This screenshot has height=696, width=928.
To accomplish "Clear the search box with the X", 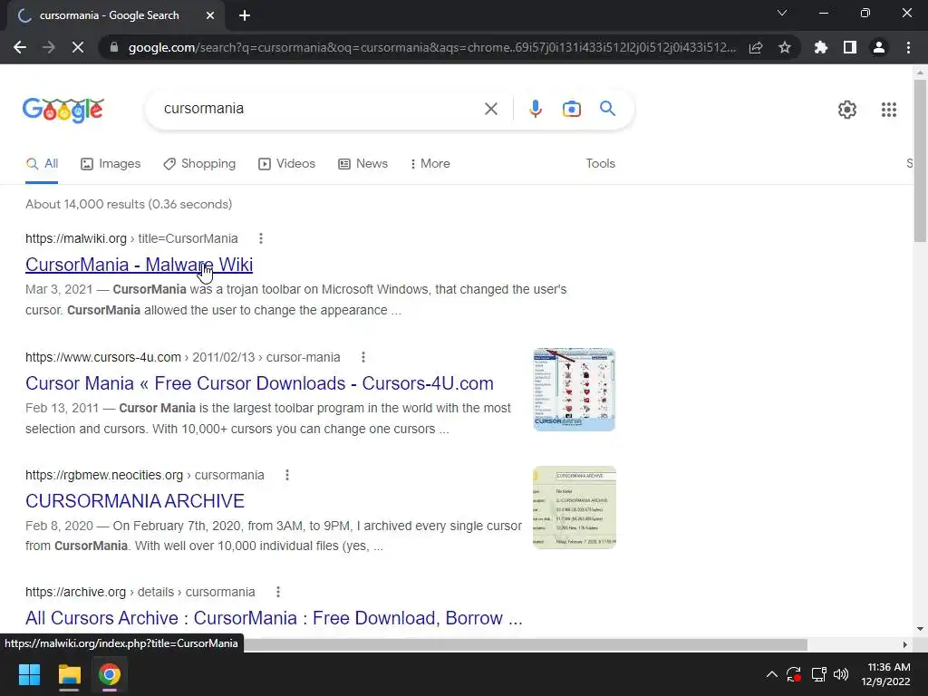I will 490,109.
